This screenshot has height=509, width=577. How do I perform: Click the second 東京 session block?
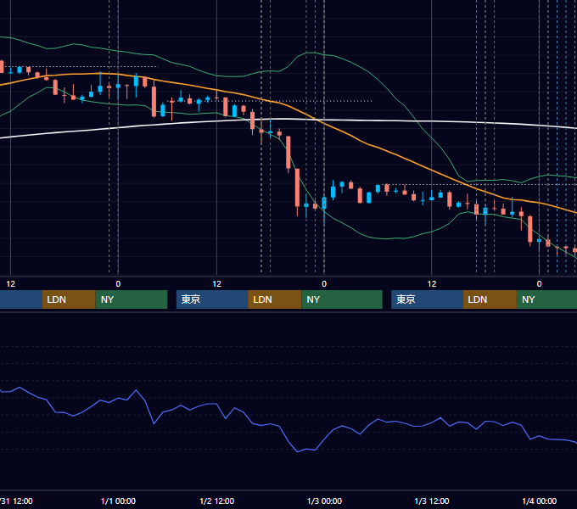pyautogui.click(x=427, y=299)
